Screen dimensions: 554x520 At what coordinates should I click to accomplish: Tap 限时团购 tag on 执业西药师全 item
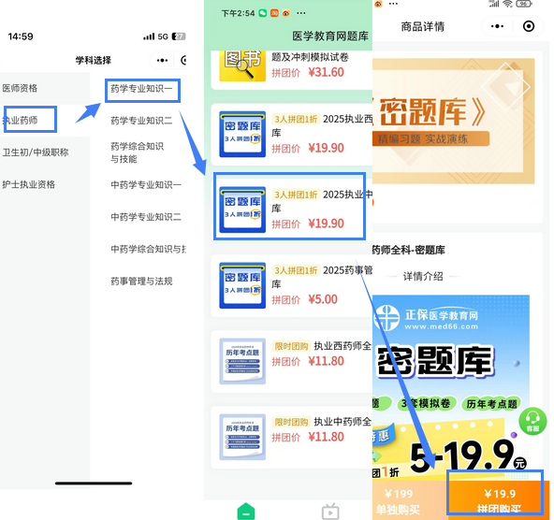tap(291, 346)
